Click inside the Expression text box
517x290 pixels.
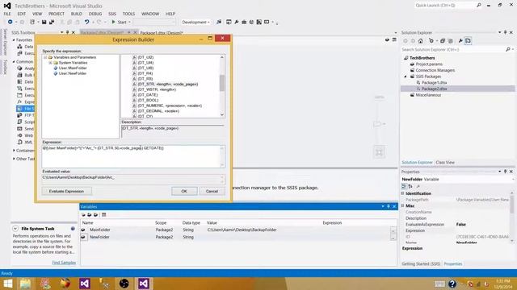pos(133,156)
